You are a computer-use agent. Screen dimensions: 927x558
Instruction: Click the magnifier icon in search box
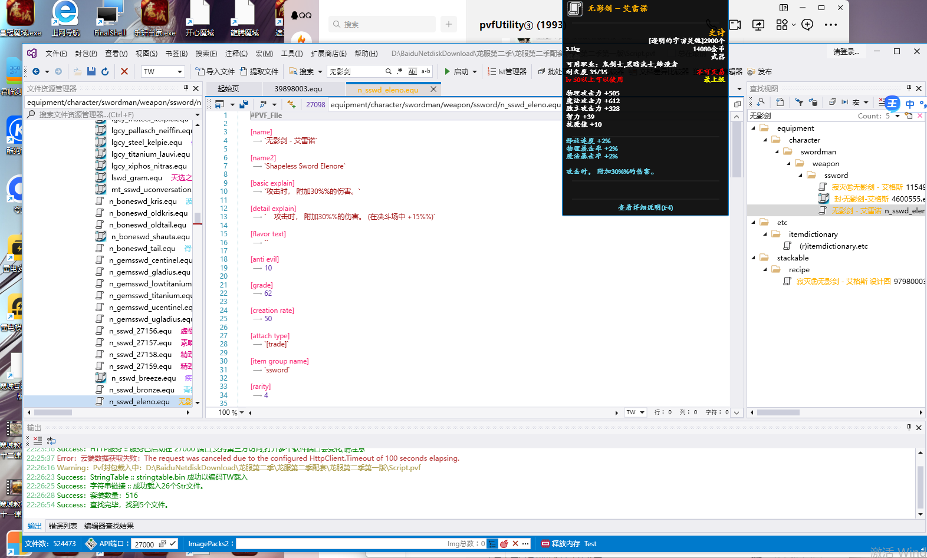coord(388,71)
